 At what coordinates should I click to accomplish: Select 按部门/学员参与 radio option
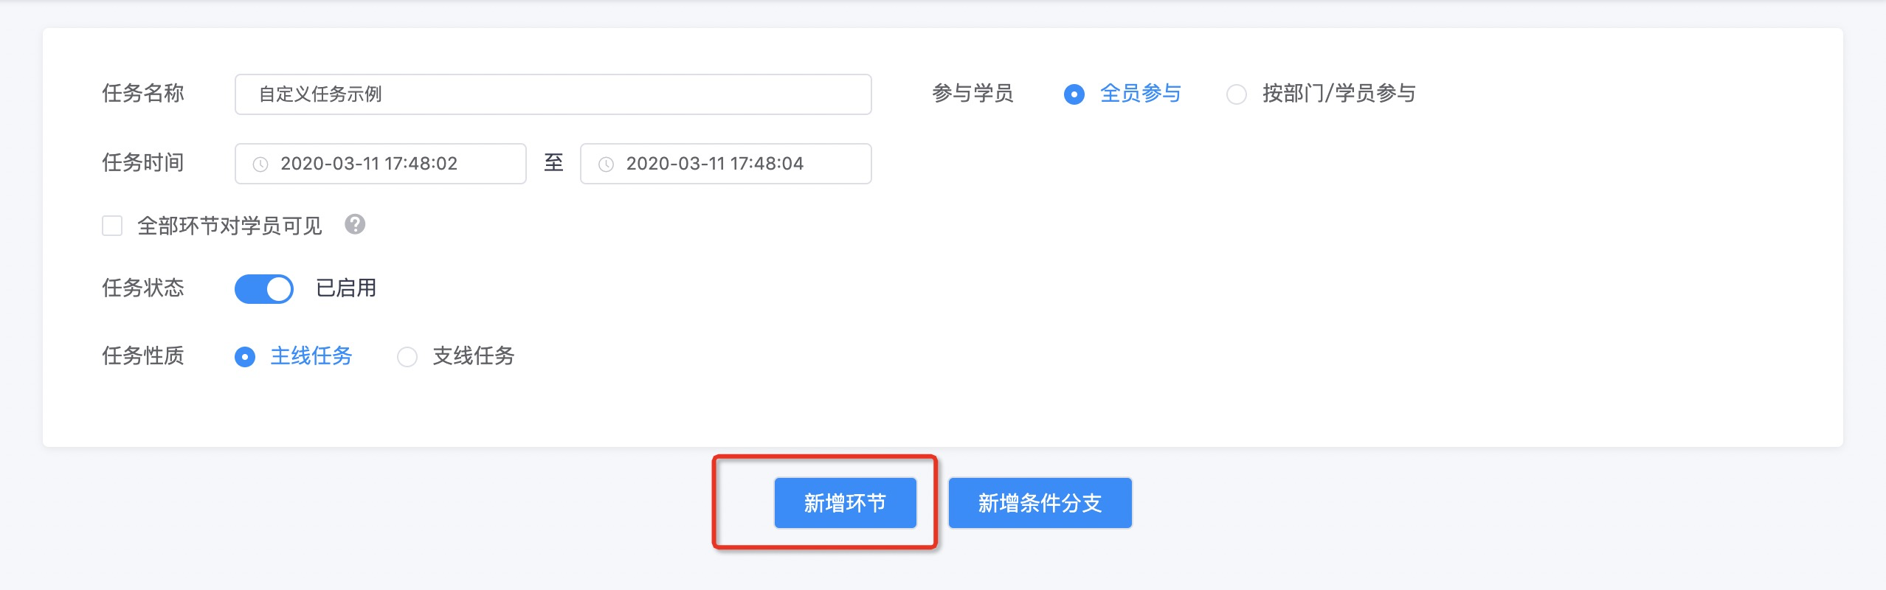1237,94
